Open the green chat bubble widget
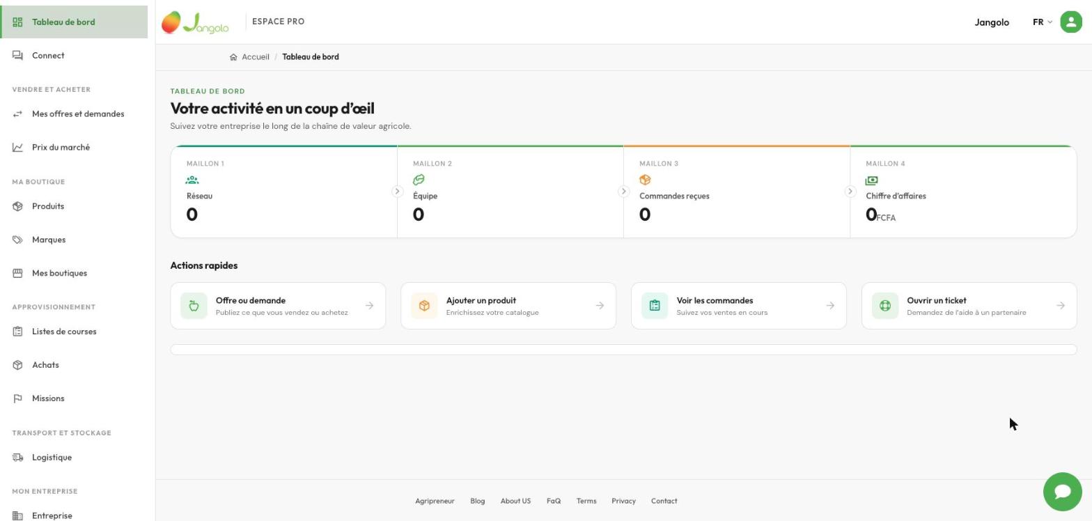The height and width of the screenshot is (521, 1092). click(1062, 492)
